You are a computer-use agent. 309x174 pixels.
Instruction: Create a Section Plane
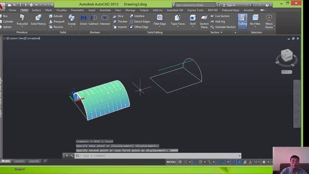[204, 21]
